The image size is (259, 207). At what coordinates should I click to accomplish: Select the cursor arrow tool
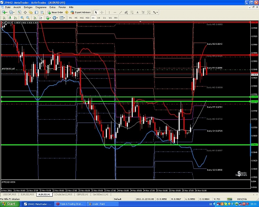(x=96, y=12)
